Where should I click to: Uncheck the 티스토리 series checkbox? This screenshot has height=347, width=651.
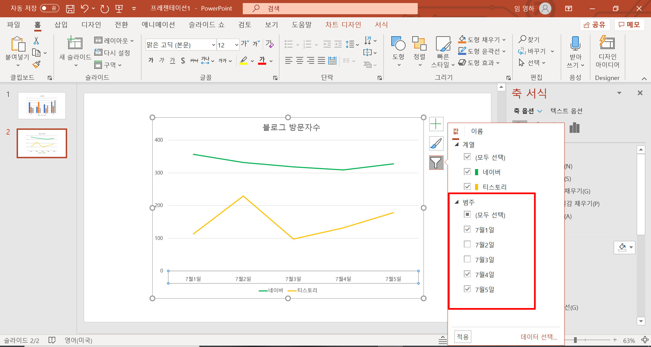click(467, 187)
